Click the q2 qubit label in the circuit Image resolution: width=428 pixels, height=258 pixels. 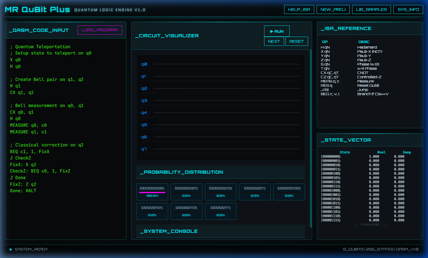[x=144, y=89]
